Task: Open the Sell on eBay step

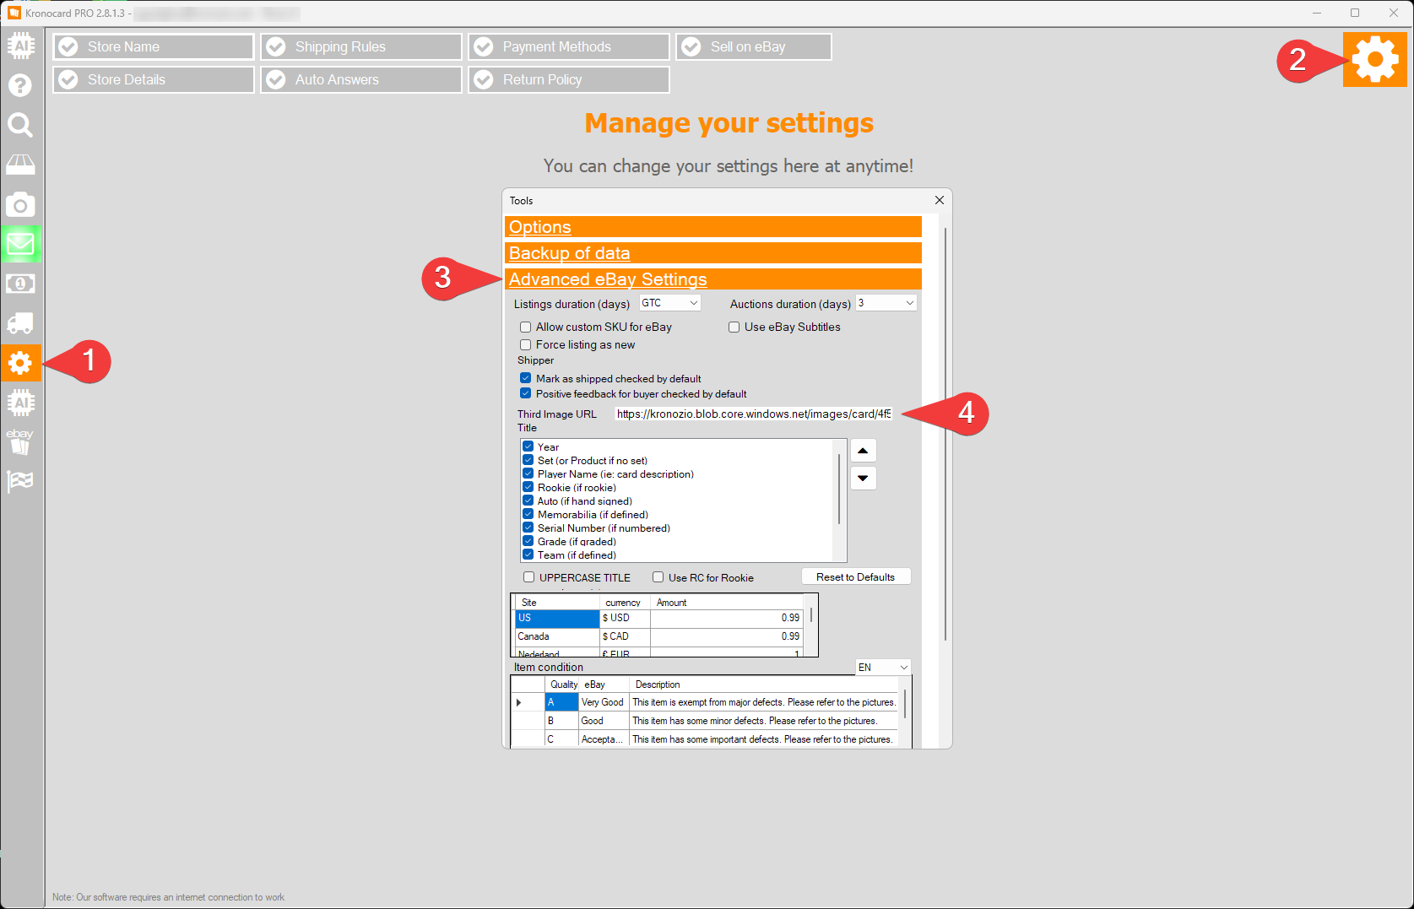Action: tap(754, 46)
